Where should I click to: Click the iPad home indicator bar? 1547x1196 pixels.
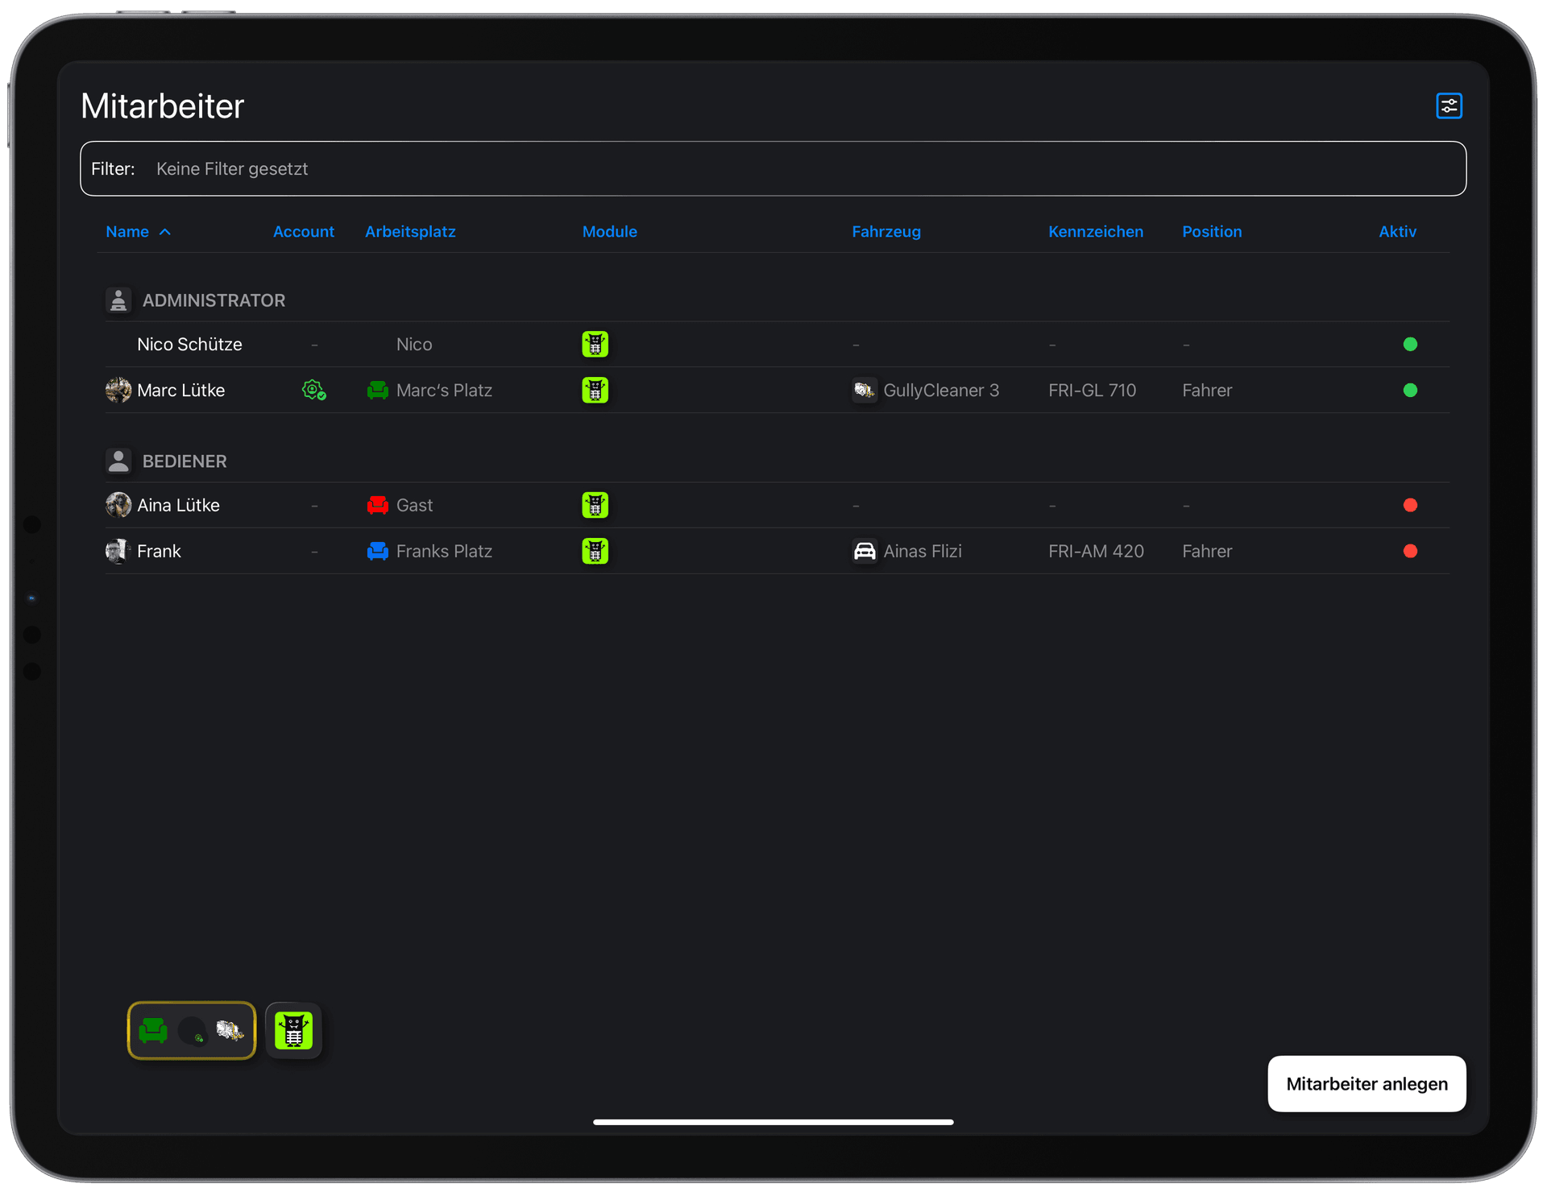tap(773, 1121)
